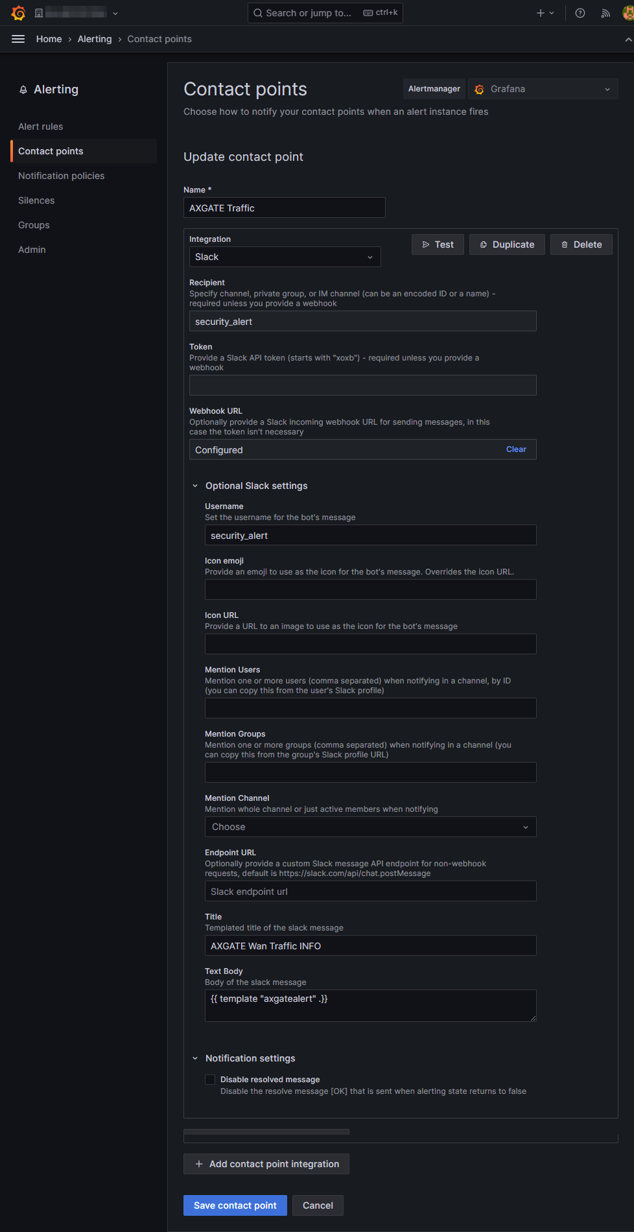Image resolution: width=634 pixels, height=1232 pixels.
Task: Click the Recipient field
Action: [x=363, y=321]
